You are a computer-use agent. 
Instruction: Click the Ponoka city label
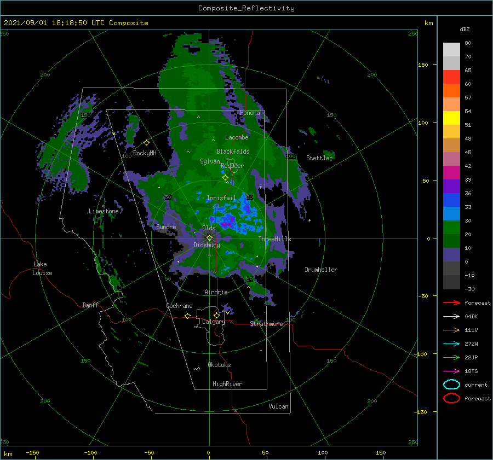pos(250,113)
